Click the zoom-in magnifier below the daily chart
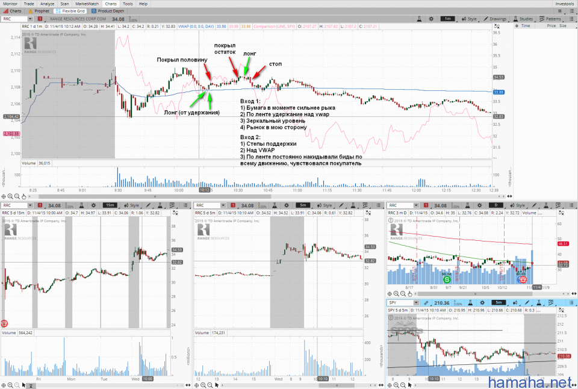 396,294
